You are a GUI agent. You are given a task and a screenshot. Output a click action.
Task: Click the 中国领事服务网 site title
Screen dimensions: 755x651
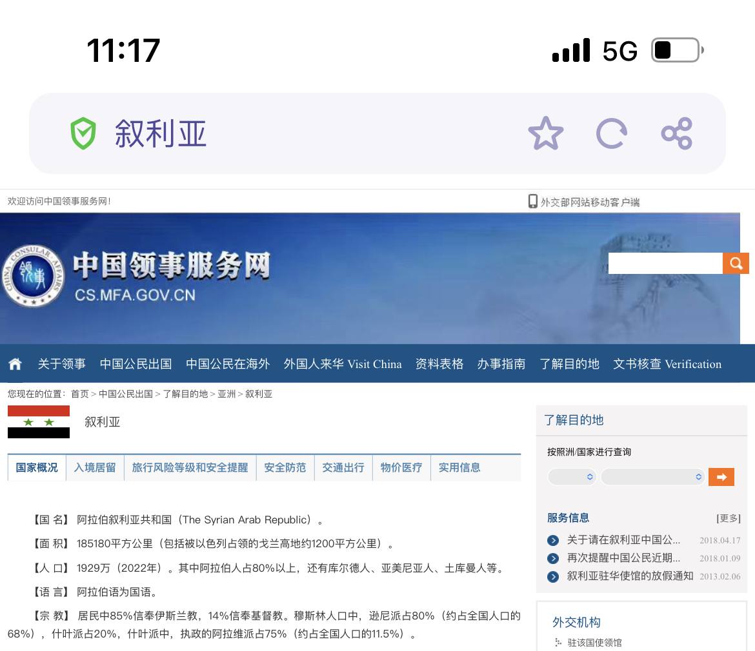pos(172,266)
